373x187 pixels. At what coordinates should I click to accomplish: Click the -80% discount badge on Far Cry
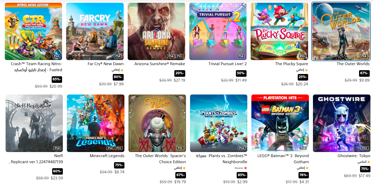[x=118, y=77]
